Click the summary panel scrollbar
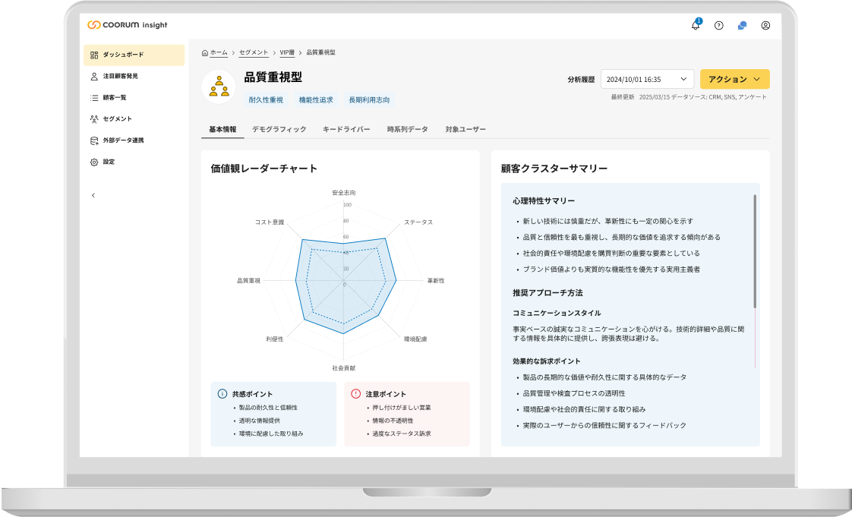 (755, 251)
